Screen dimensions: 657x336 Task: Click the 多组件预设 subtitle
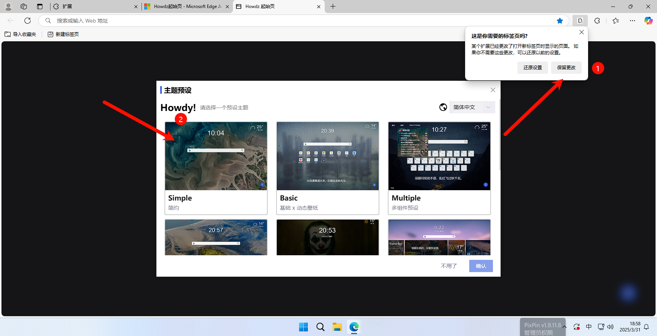(x=405, y=208)
